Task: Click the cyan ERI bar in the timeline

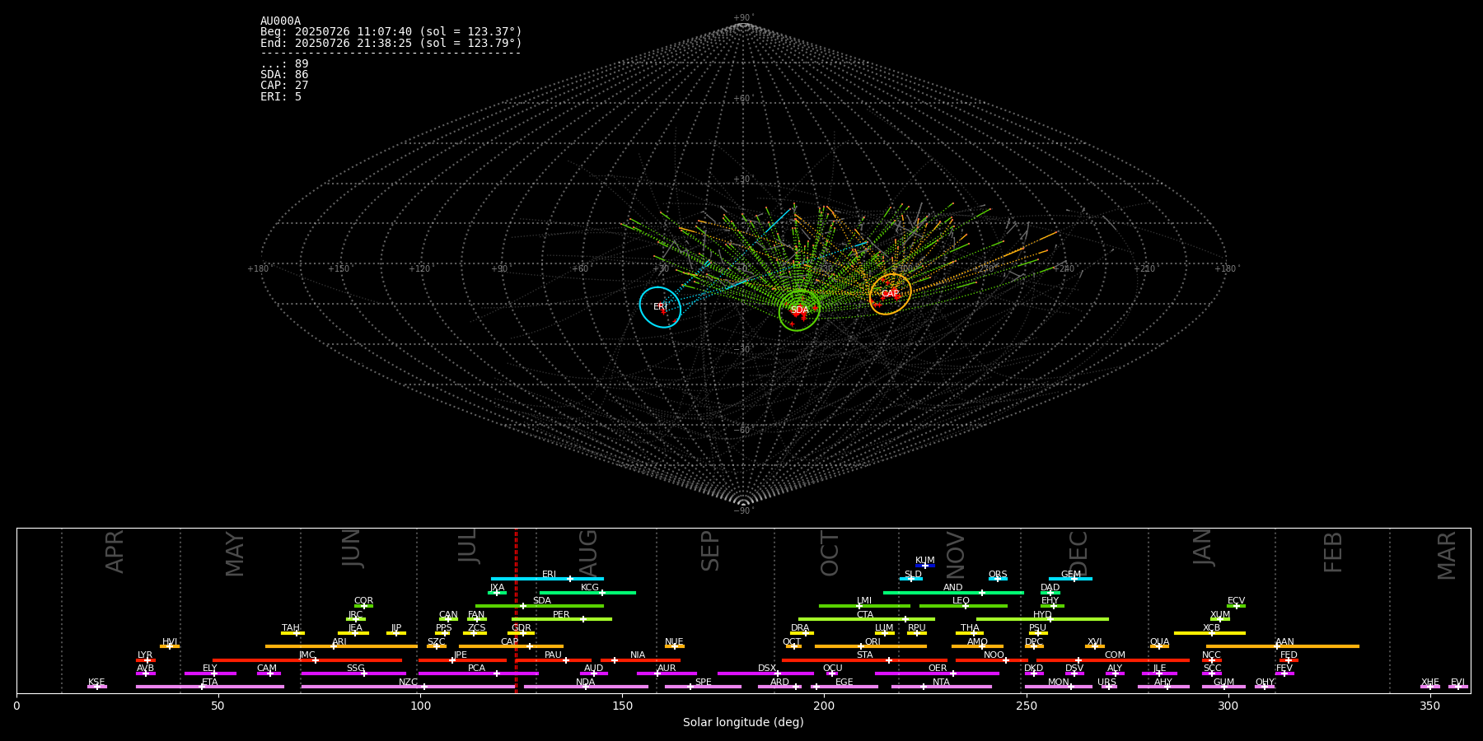Action: pyautogui.click(x=547, y=579)
